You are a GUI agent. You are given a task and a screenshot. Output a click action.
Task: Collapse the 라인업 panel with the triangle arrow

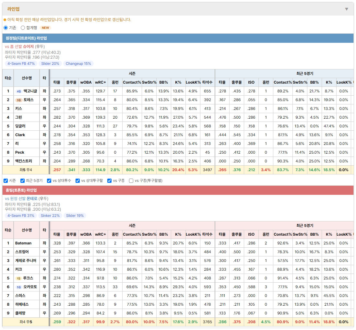coord(347,9)
